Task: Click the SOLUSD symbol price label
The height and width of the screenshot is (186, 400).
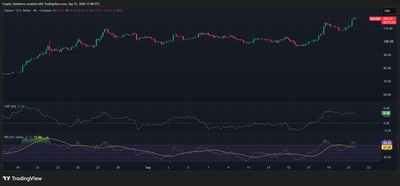Action: point(375,19)
